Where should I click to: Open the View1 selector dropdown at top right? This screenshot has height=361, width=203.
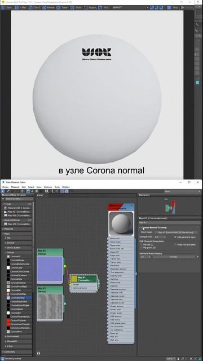pyautogui.click(x=183, y=191)
